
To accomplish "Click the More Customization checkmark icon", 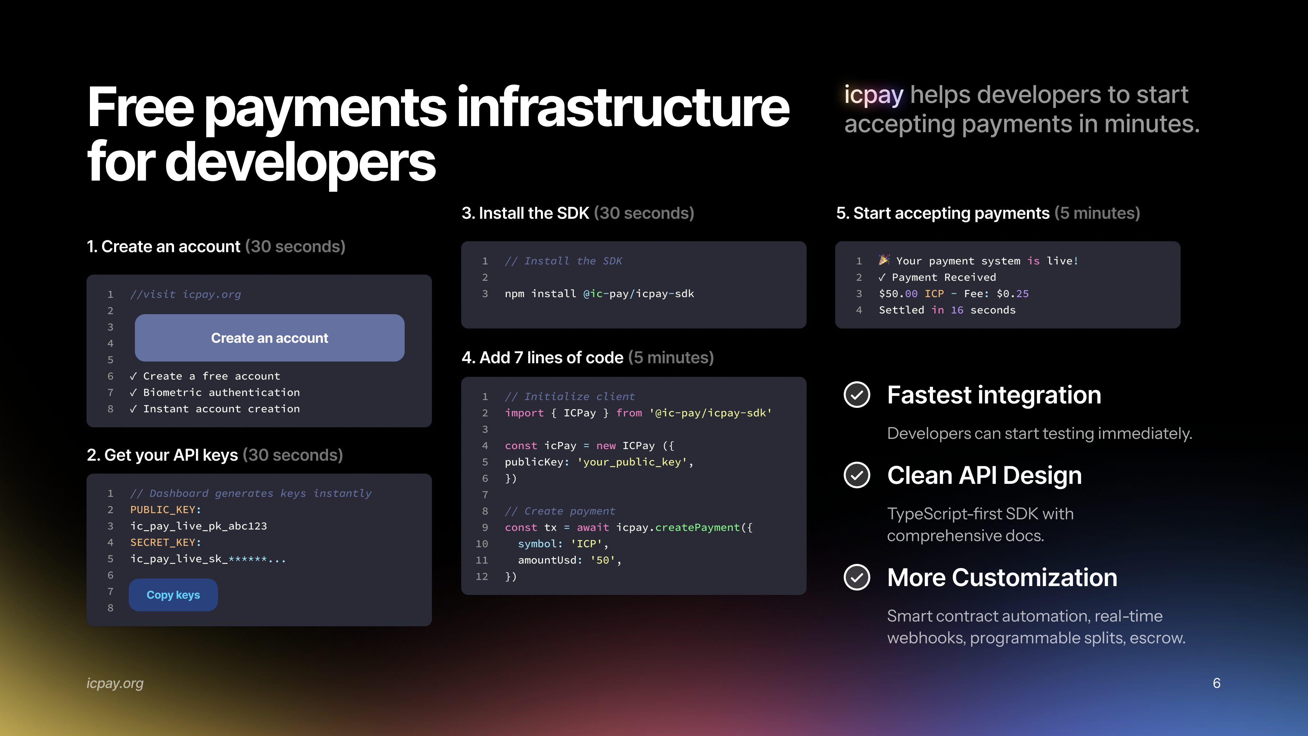I will pyautogui.click(x=857, y=577).
